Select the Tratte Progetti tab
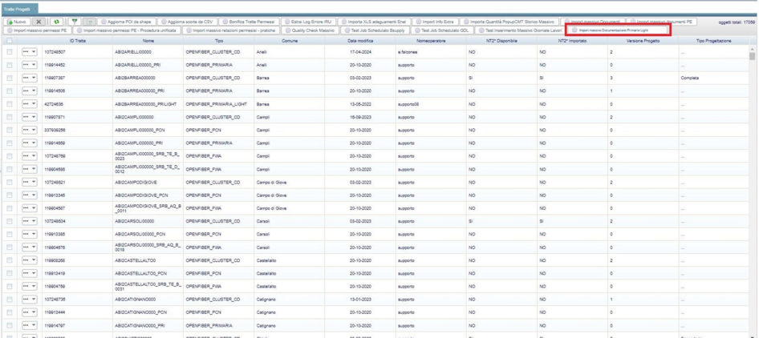 click(19, 9)
